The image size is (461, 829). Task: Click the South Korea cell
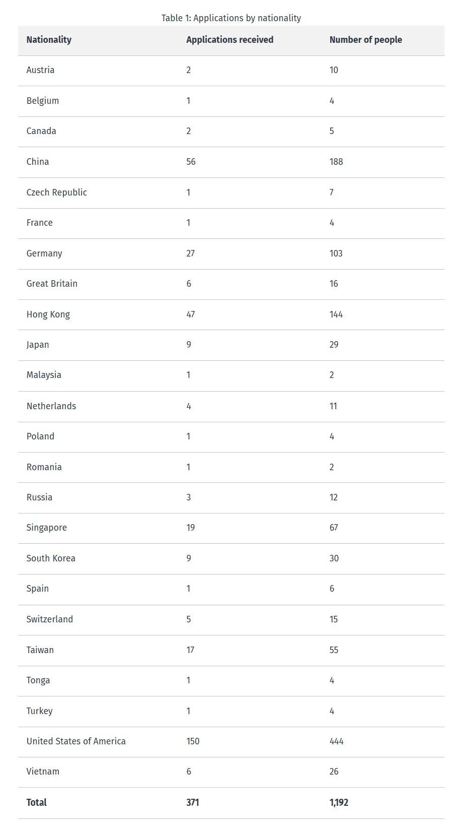[51, 558]
